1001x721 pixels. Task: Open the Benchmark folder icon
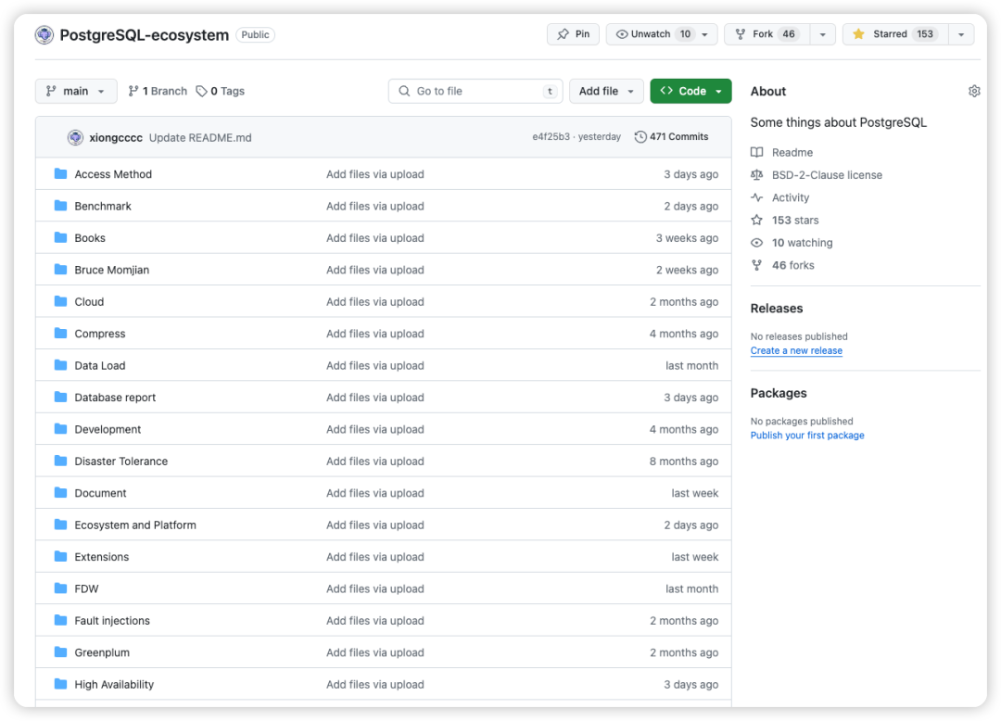pyautogui.click(x=60, y=206)
